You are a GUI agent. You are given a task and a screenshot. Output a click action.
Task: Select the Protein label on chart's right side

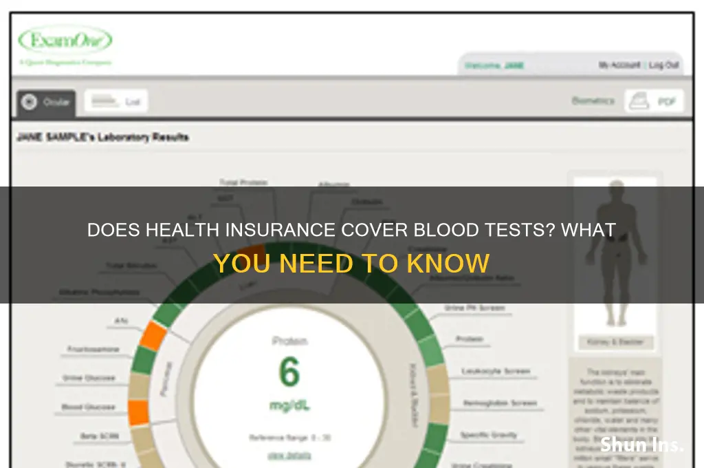point(469,339)
